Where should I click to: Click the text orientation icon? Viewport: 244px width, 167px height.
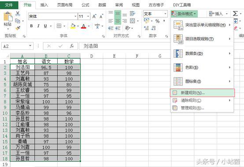tap(127, 28)
